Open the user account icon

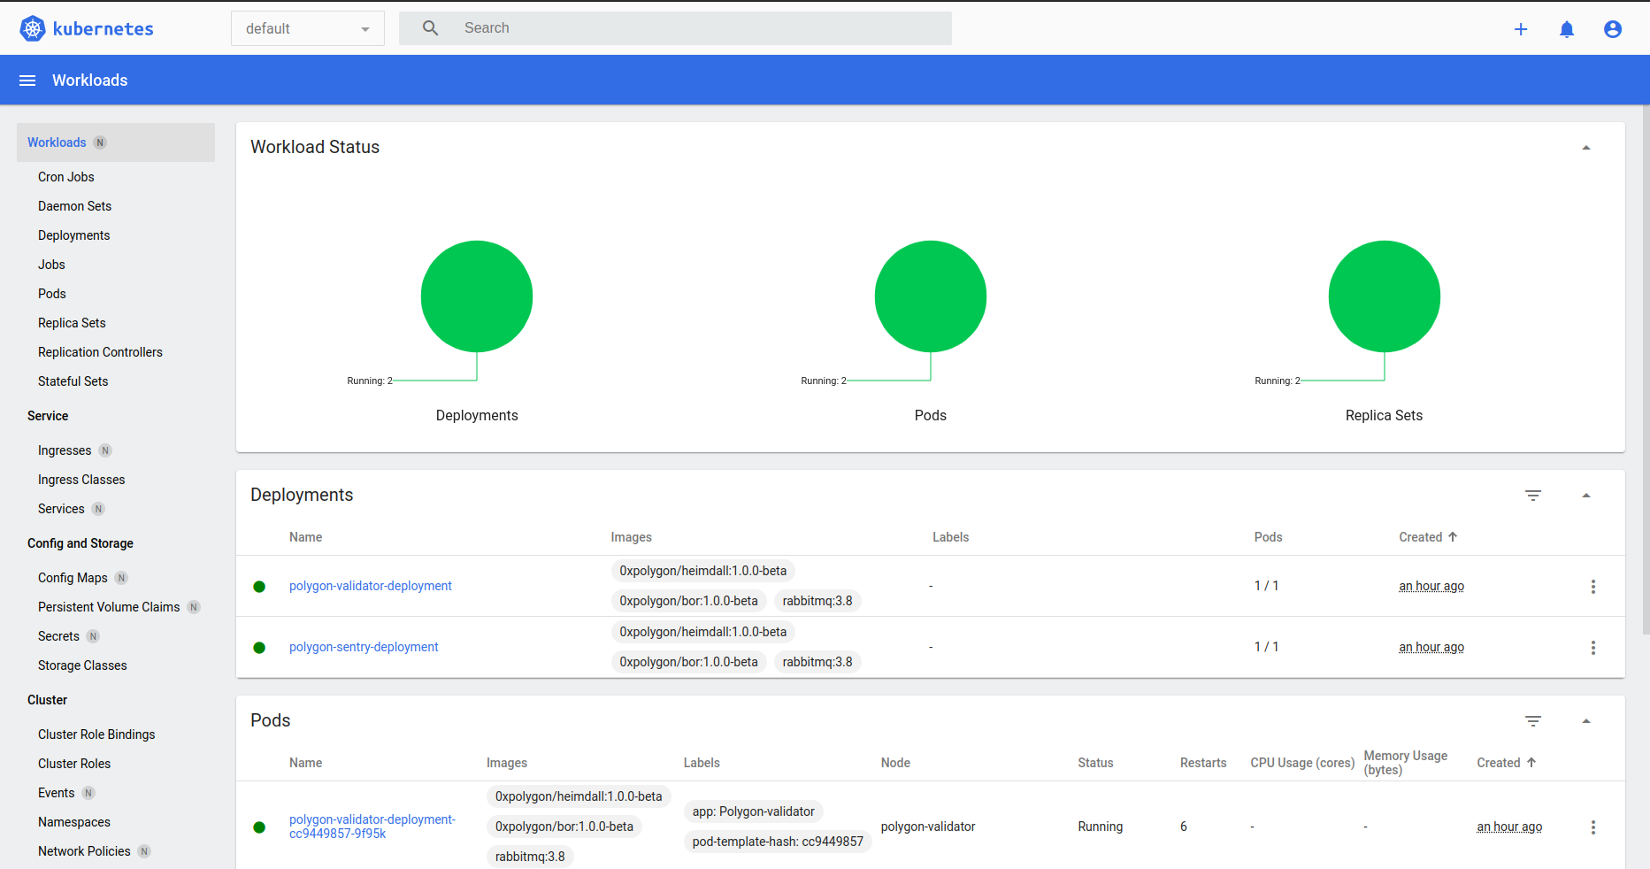click(x=1613, y=29)
